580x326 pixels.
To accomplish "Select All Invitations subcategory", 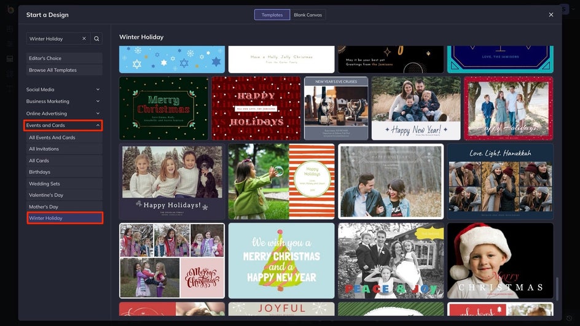I will coord(65,149).
